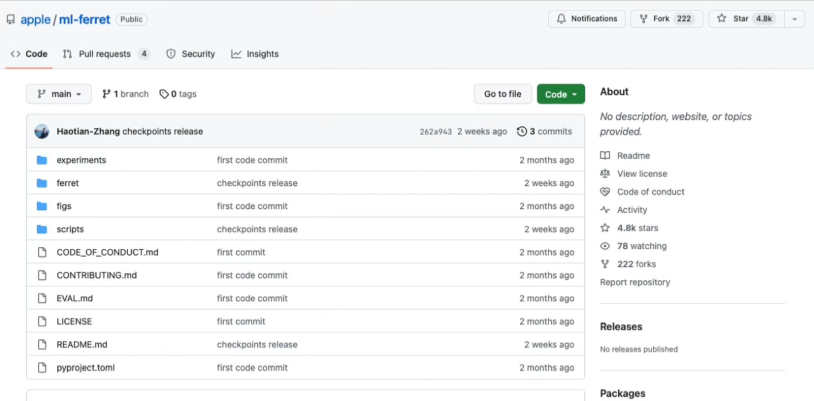
Task: Open commit hash 262a943
Action: pos(436,132)
